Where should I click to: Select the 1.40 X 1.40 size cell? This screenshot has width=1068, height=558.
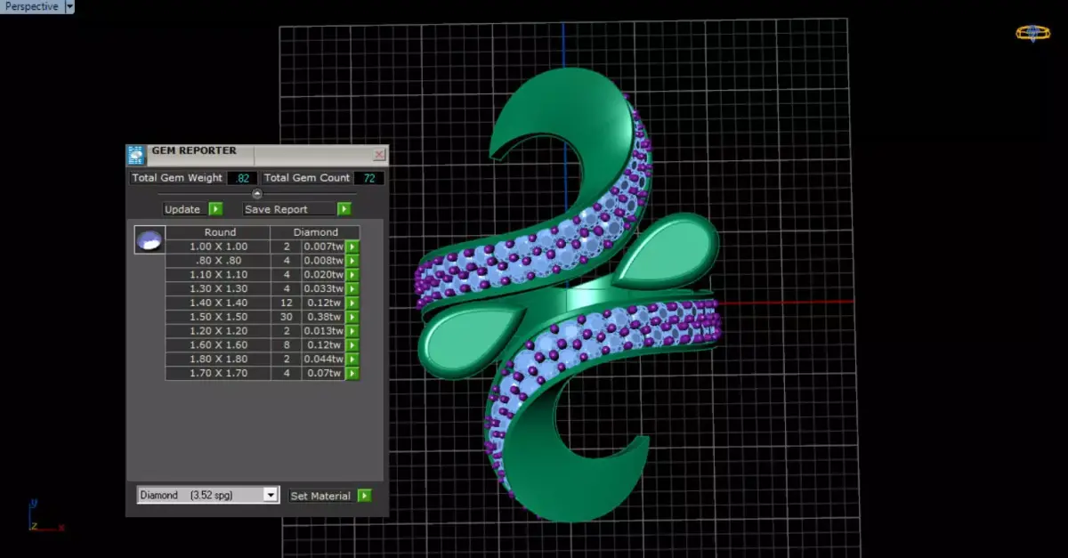[218, 303]
